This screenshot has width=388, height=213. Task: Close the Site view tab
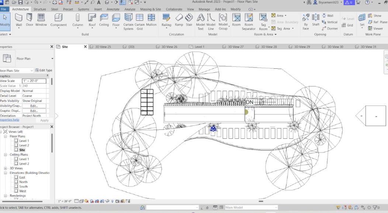pyautogui.click(x=85, y=47)
